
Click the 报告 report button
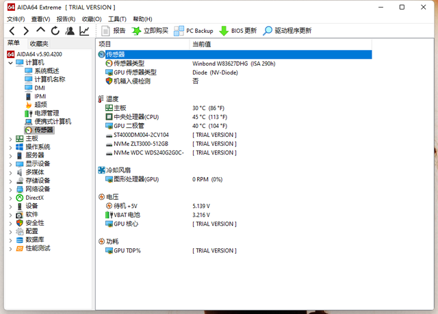coord(114,31)
